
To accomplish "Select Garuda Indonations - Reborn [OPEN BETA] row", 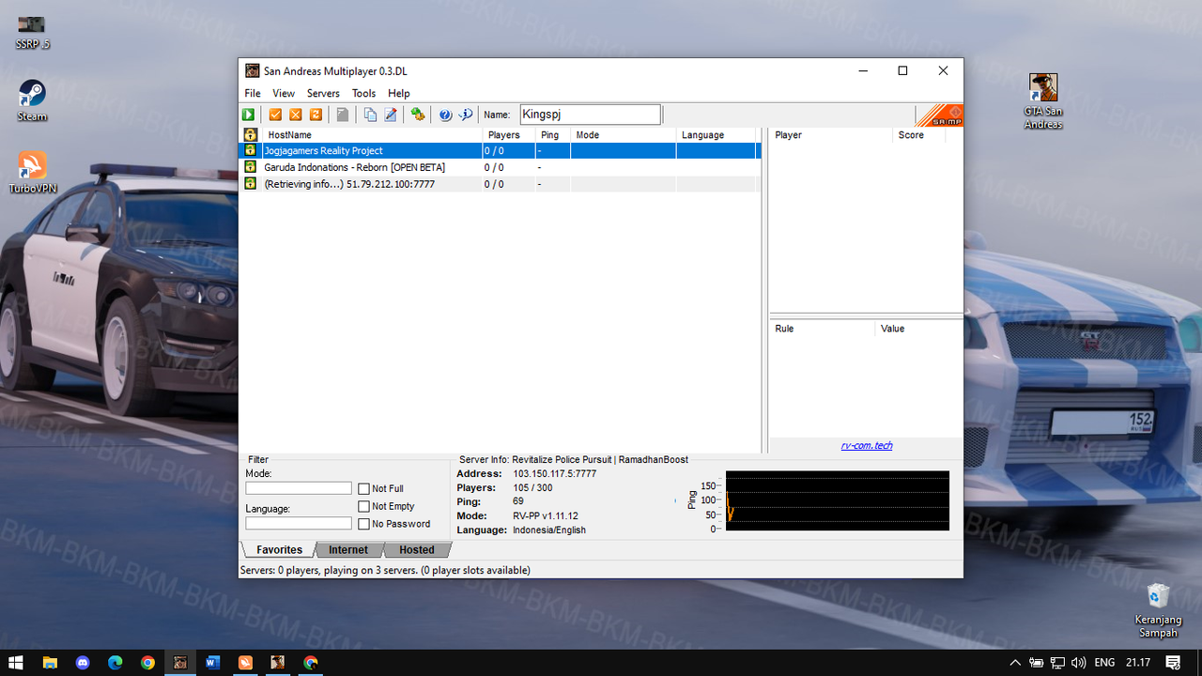I will pos(499,167).
